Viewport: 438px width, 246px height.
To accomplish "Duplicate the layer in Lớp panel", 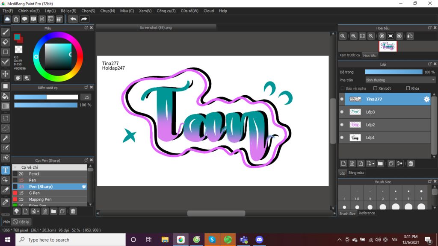I will coord(391,164).
